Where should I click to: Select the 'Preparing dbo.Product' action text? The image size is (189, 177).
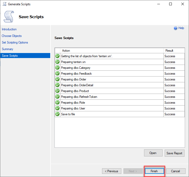point(75,91)
